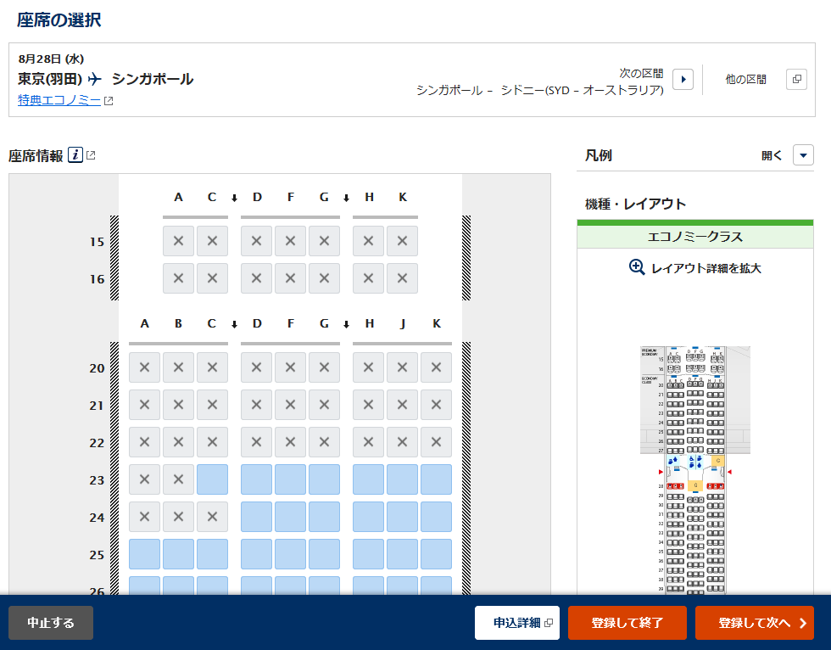Open the 凡例 legend with the 開く dropdown

click(801, 155)
